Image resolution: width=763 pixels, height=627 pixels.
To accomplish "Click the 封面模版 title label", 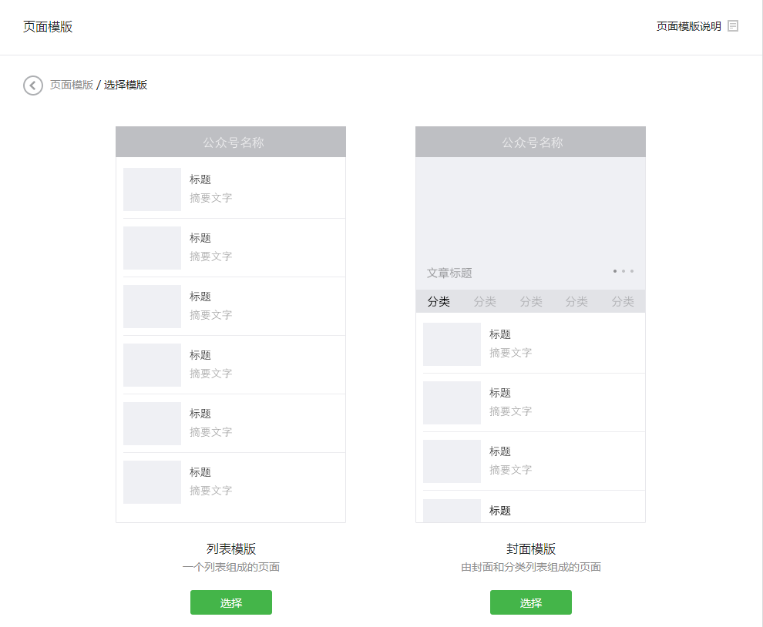I will point(531,548).
